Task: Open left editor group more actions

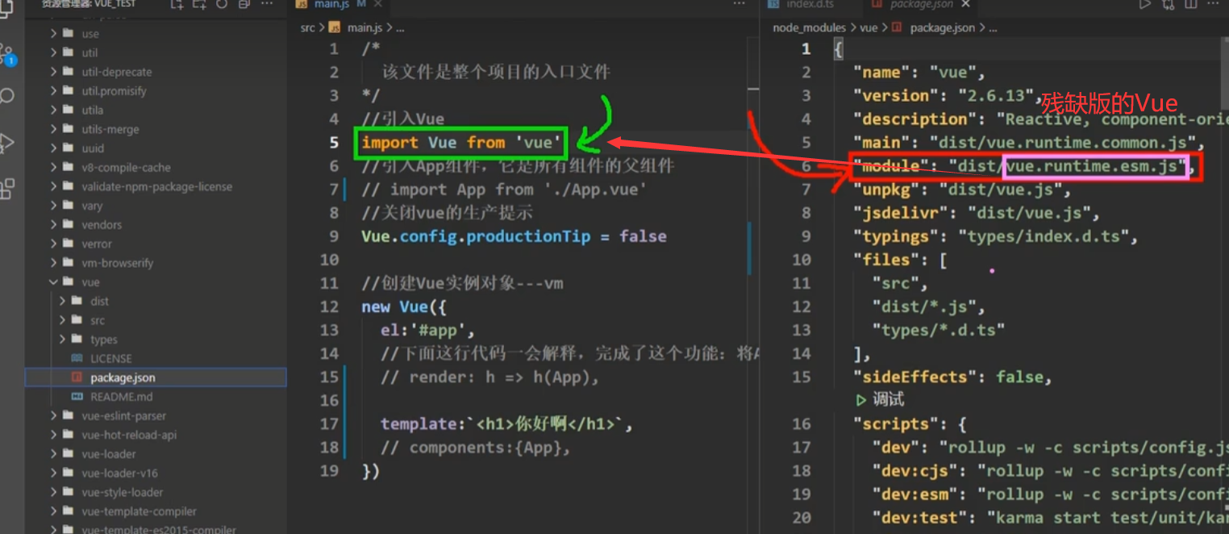Action: [739, 4]
